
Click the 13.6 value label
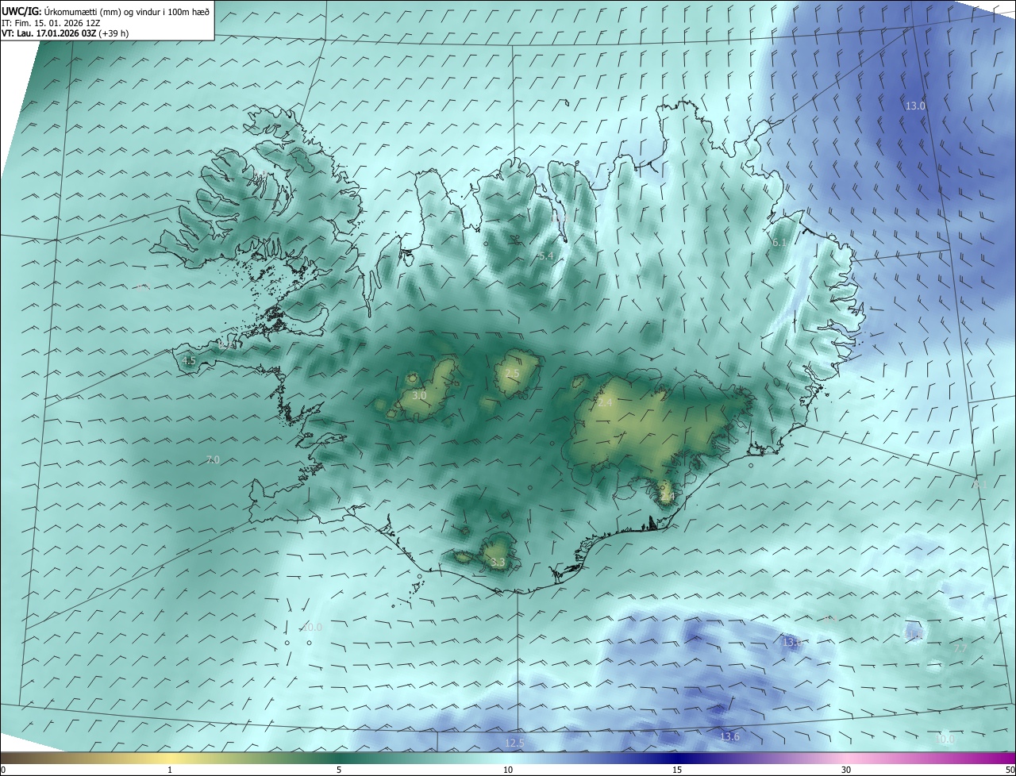(x=729, y=737)
